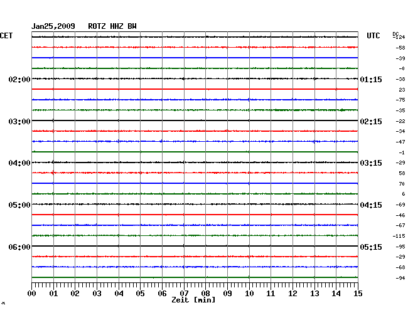The width and height of the screenshot is (408, 310).
Task: Click minute tick label "12" on x-axis
Action: coord(293,294)
